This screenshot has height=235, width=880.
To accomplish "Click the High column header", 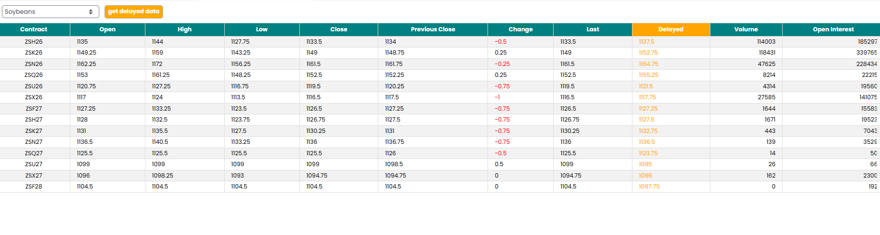I will [184, 29].
